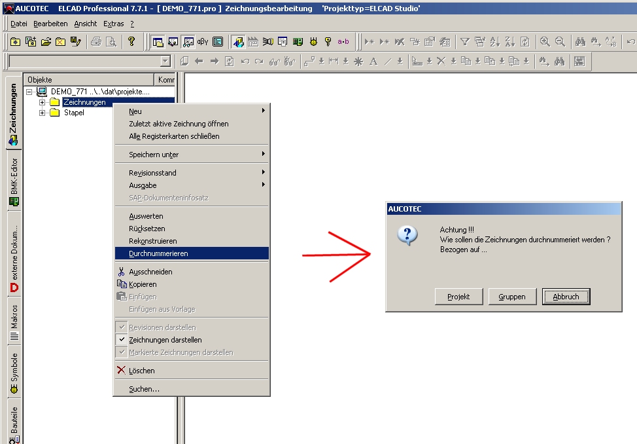The height and width of the screenshot is (444, 637).
Task: Click the purple a·b toolbar icon
Action: 343,41
